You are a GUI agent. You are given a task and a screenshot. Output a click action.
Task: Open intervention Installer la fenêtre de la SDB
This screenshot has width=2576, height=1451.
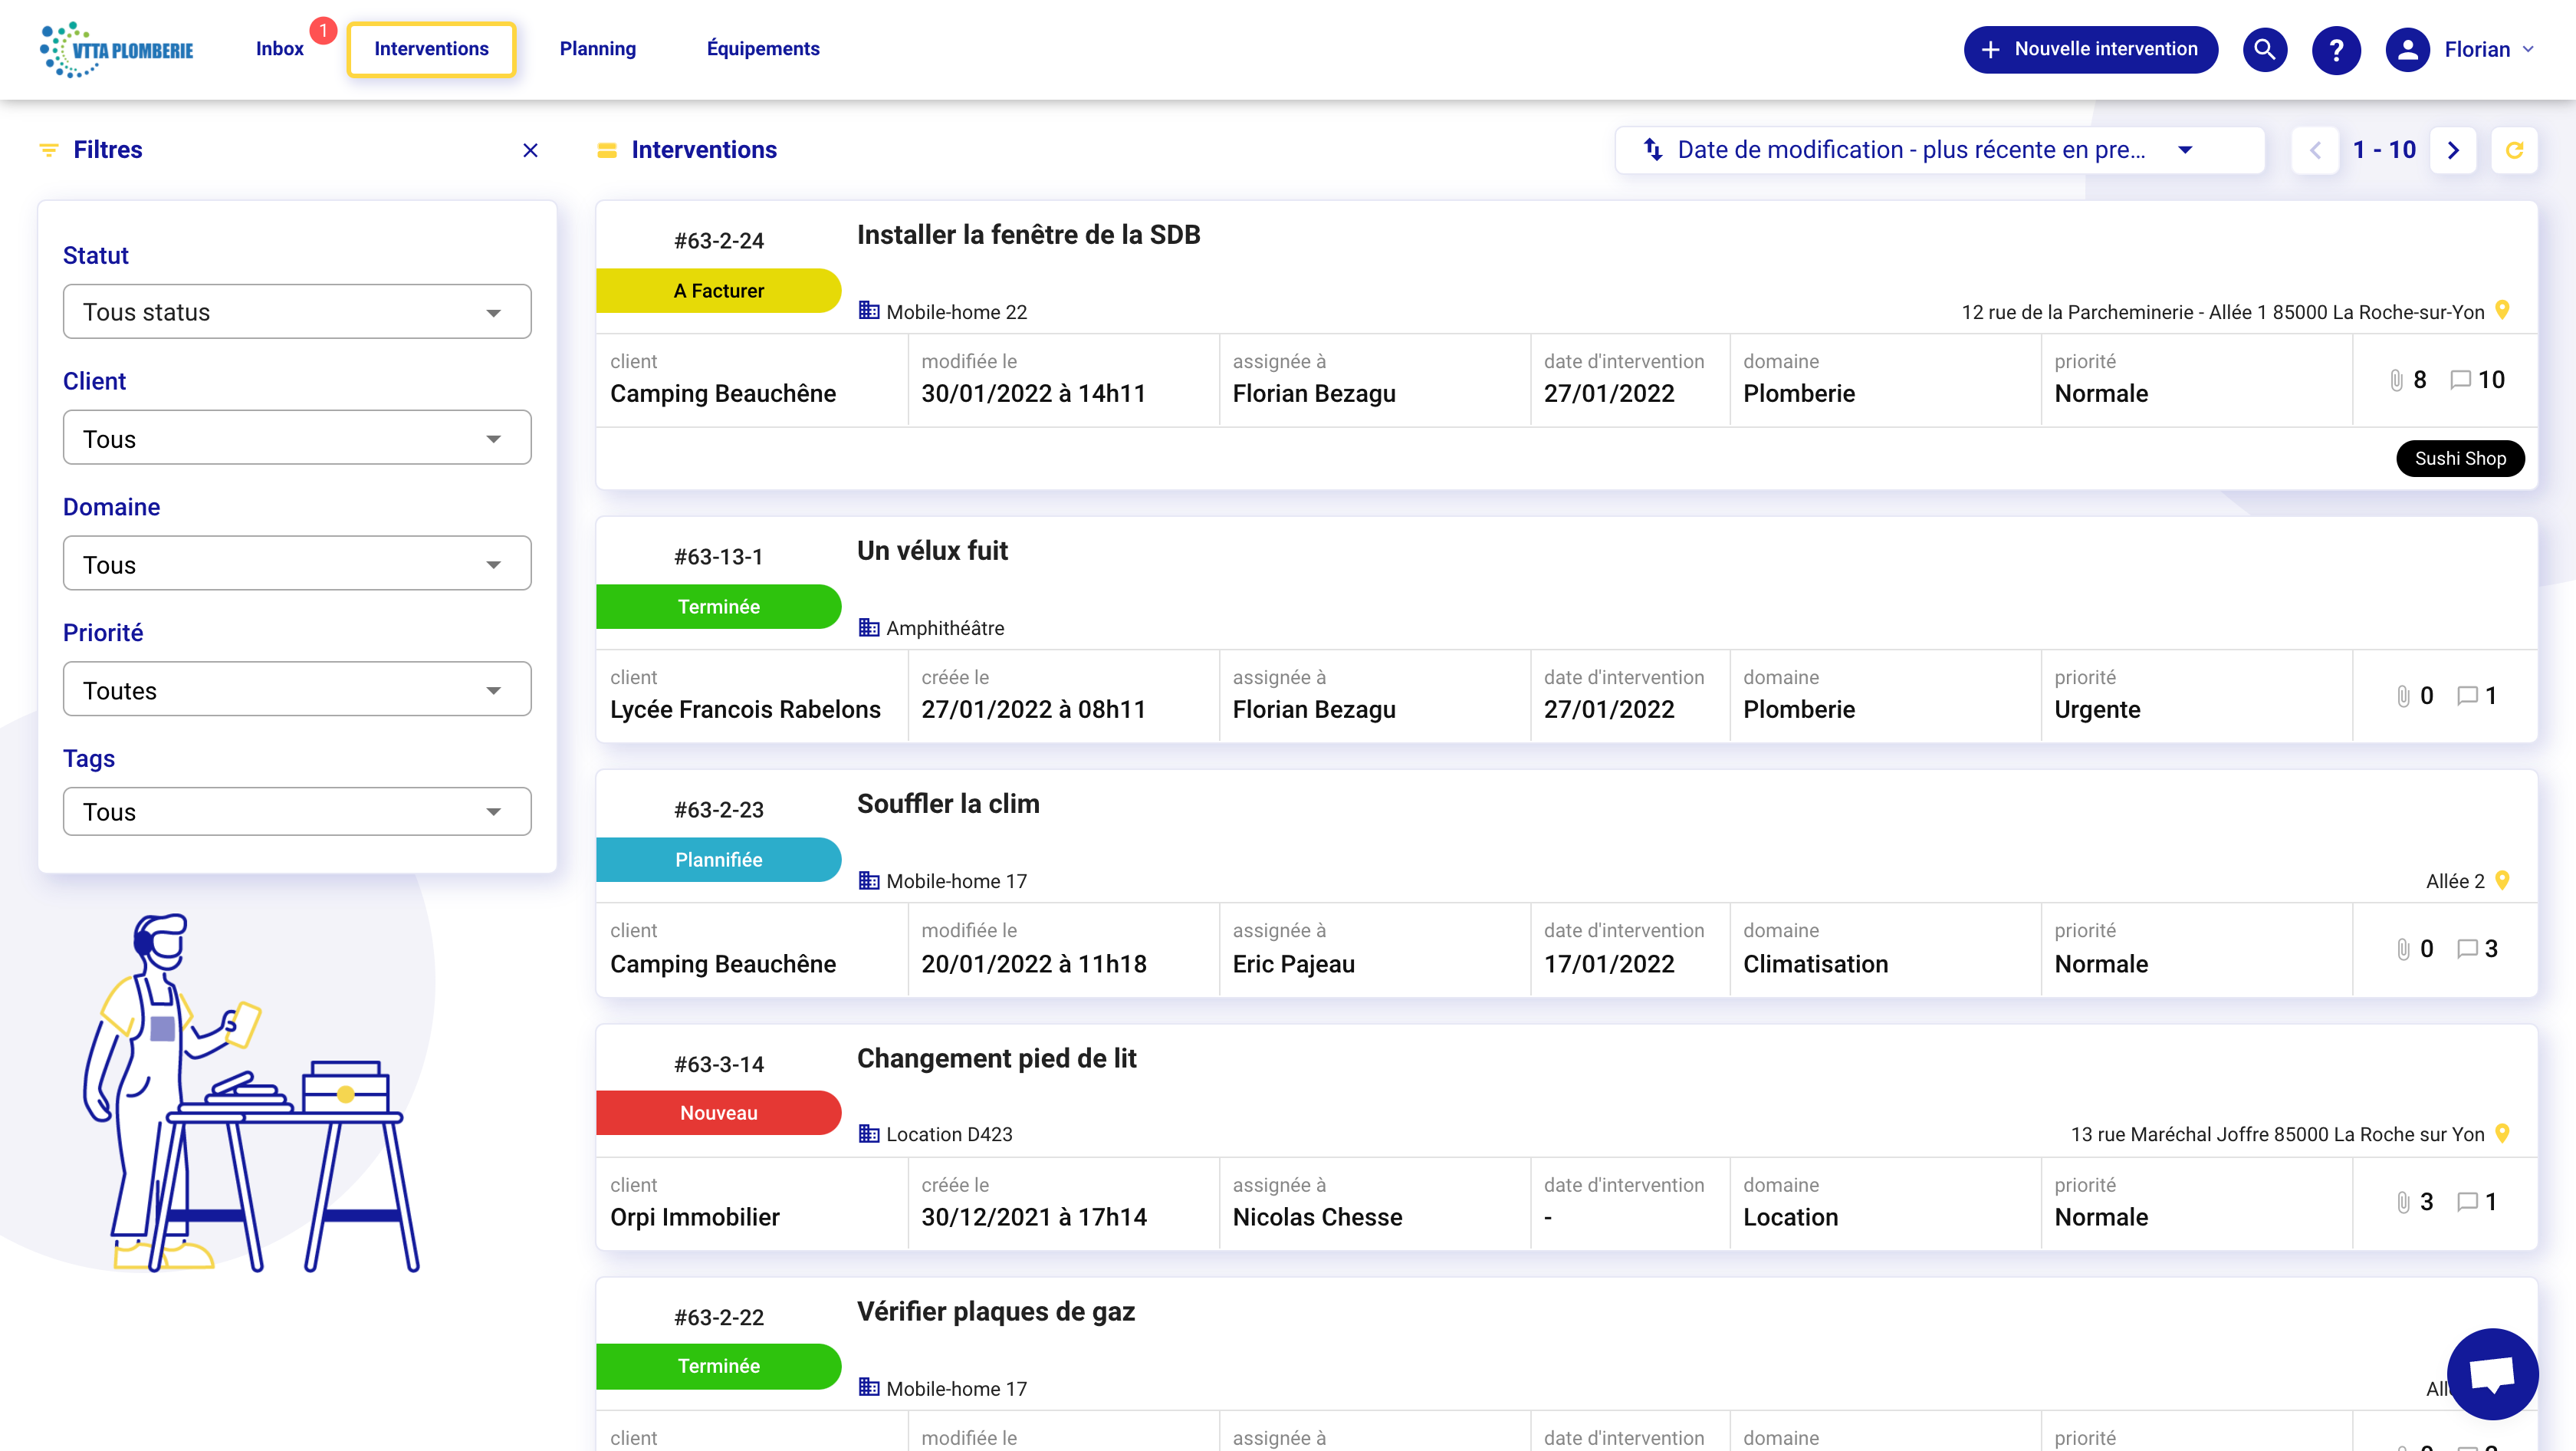coord(1028,234)
